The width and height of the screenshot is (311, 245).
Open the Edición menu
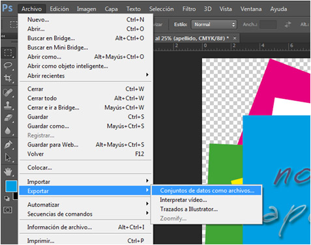(x=59, y=9)
